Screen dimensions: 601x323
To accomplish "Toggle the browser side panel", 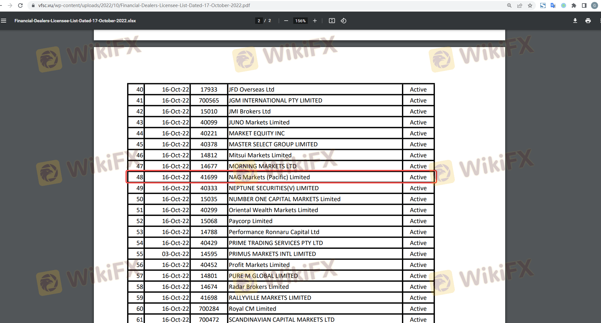I will [x=584, y=5].
